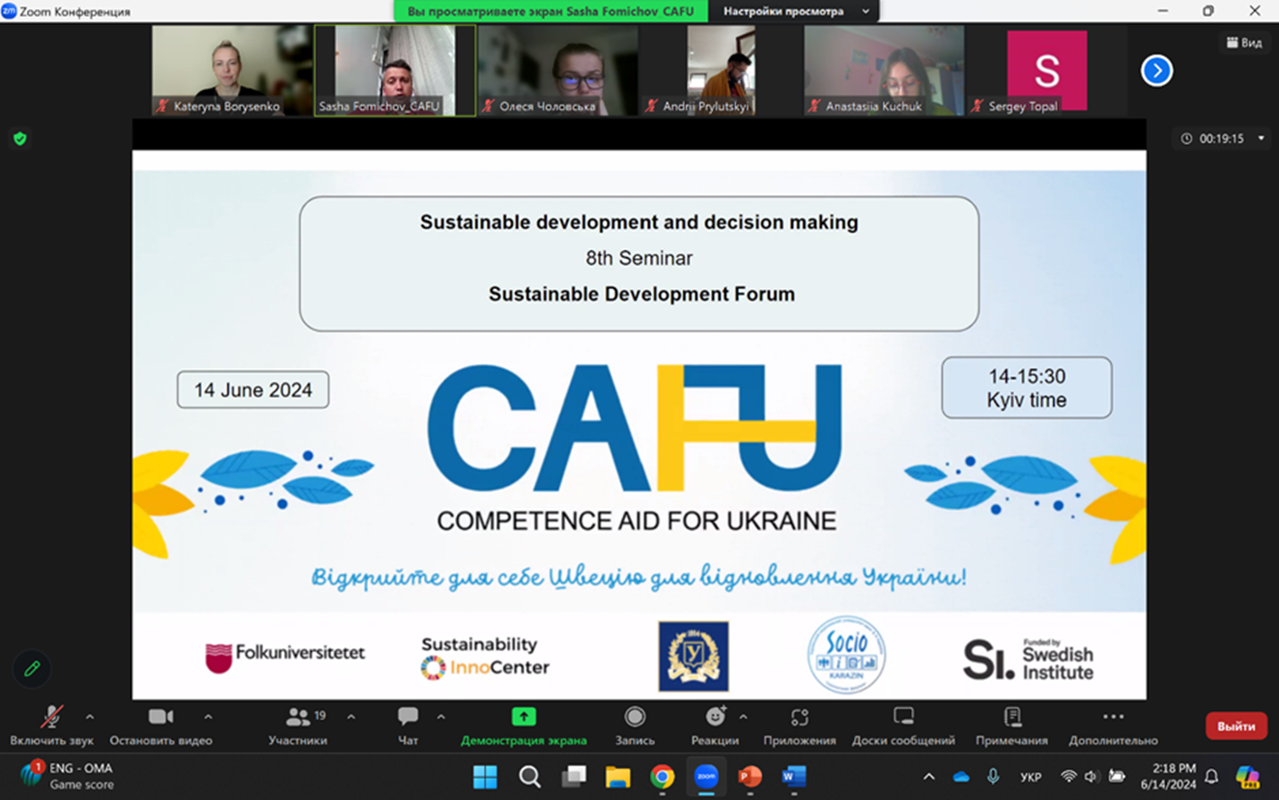Open PowerPoint from the Windows taskbar
Screen dimensions: 1279x800
point(750,777)
